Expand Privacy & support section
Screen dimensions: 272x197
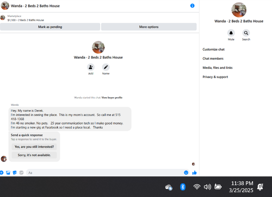(x=215, y=77)
